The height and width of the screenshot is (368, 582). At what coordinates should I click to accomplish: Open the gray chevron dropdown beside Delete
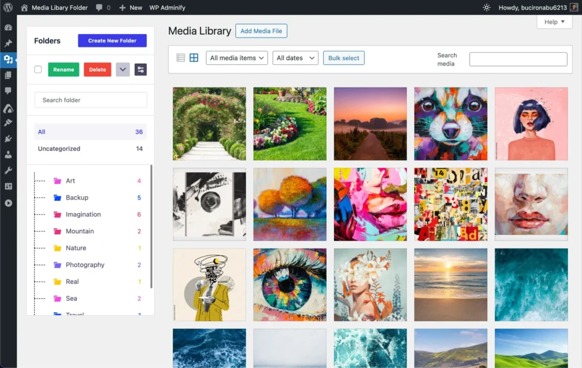pyautogui.click(x=123, y=69)
